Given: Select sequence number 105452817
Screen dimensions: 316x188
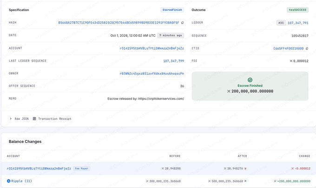Looking at the screenshot, I should click(300, 36).
